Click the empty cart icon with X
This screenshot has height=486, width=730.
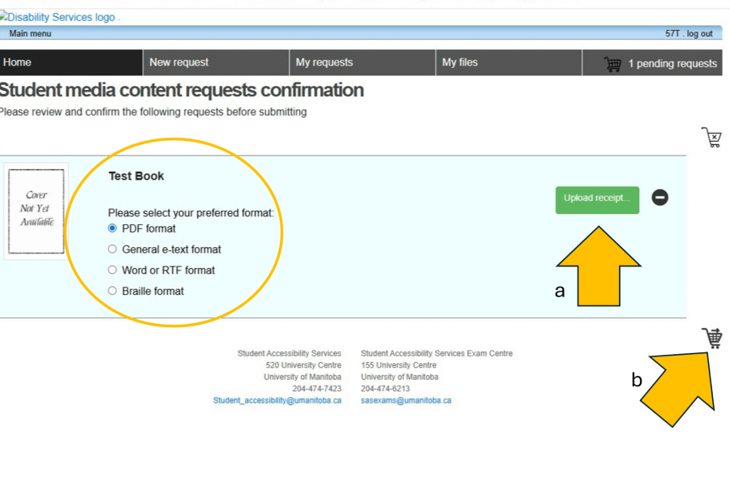(711, 137)
